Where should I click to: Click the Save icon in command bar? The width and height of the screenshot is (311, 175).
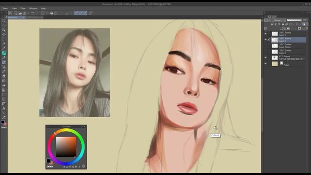point(24,13)
